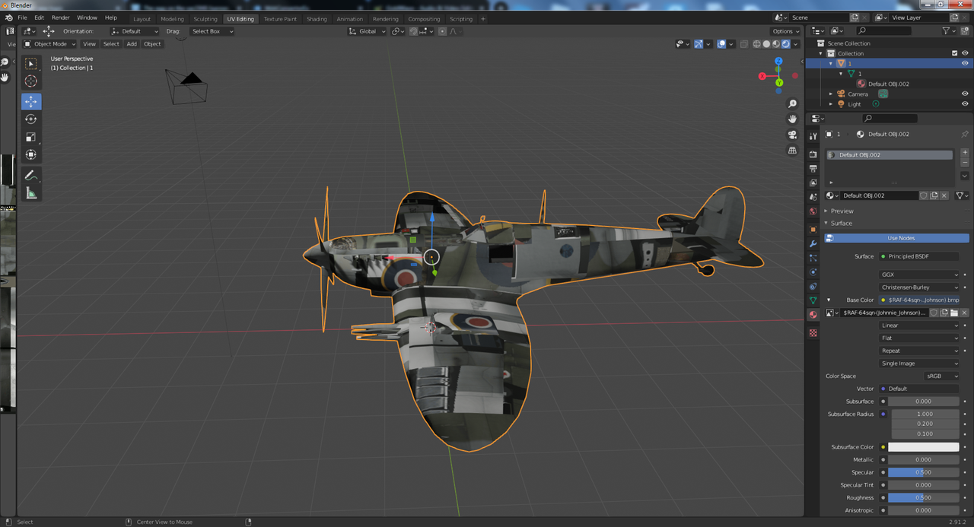Open the Orientation Default dropdown
The height and width of the screenshot is (527, 974).
[135, 31]
